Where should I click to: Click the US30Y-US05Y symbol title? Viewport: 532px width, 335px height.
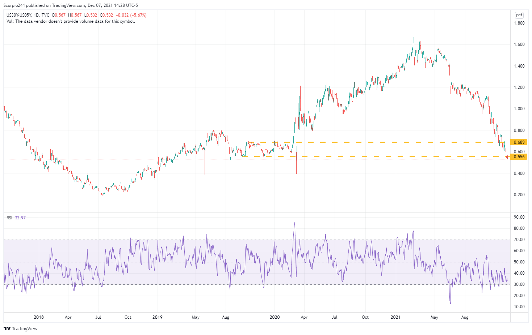(19, 15)
